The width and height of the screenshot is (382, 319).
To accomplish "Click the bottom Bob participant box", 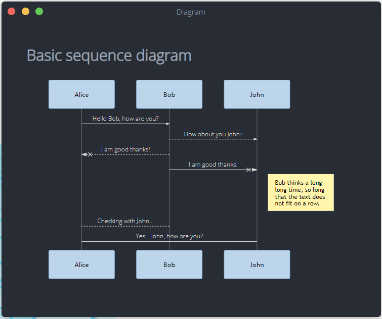I will pyautogui.click(x=169, y=264).
